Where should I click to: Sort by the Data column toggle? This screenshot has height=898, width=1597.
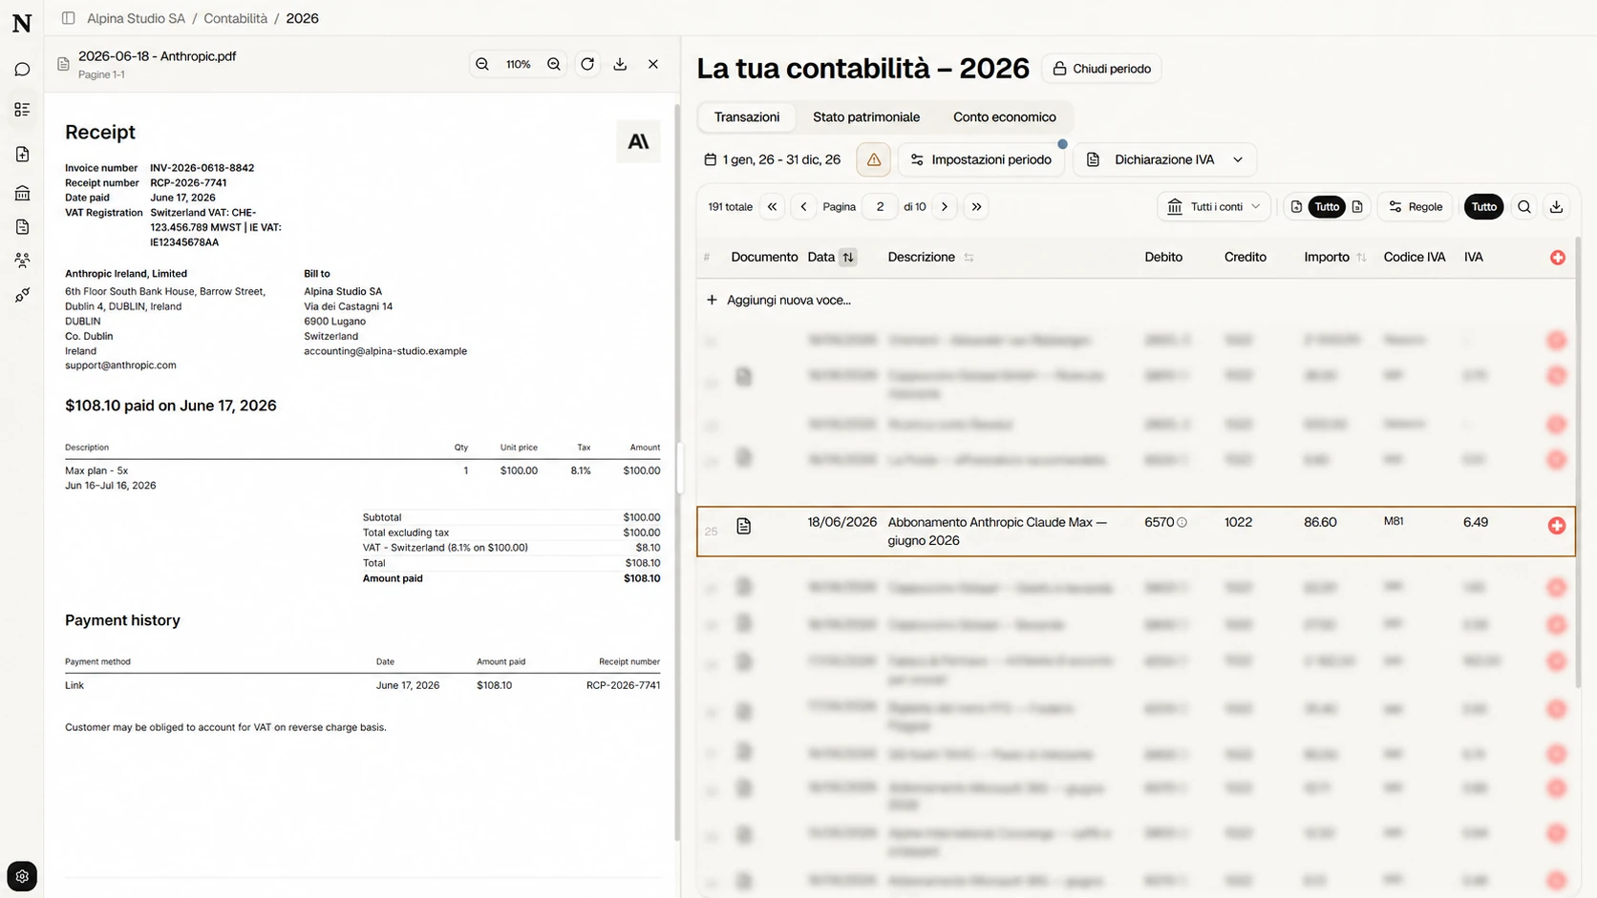pyautogui.click(x=848, y=257)
